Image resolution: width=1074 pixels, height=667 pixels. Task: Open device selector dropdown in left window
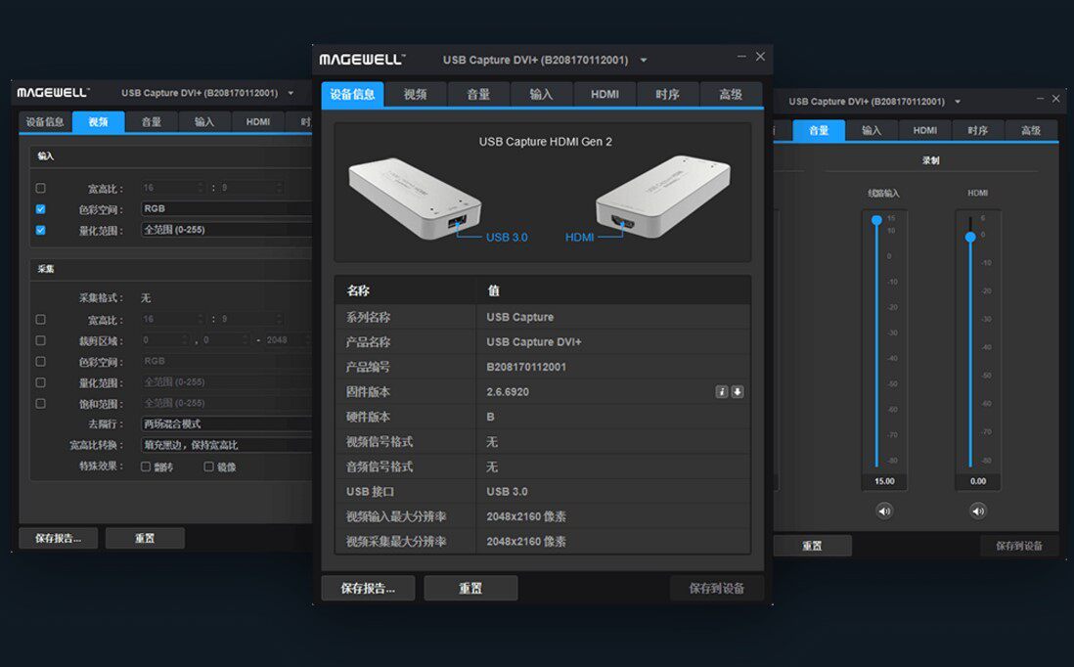click(291, 93)
